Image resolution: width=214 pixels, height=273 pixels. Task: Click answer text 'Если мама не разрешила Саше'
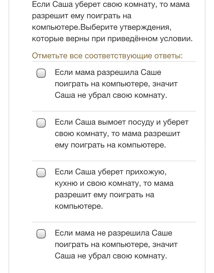click(113, 233)
